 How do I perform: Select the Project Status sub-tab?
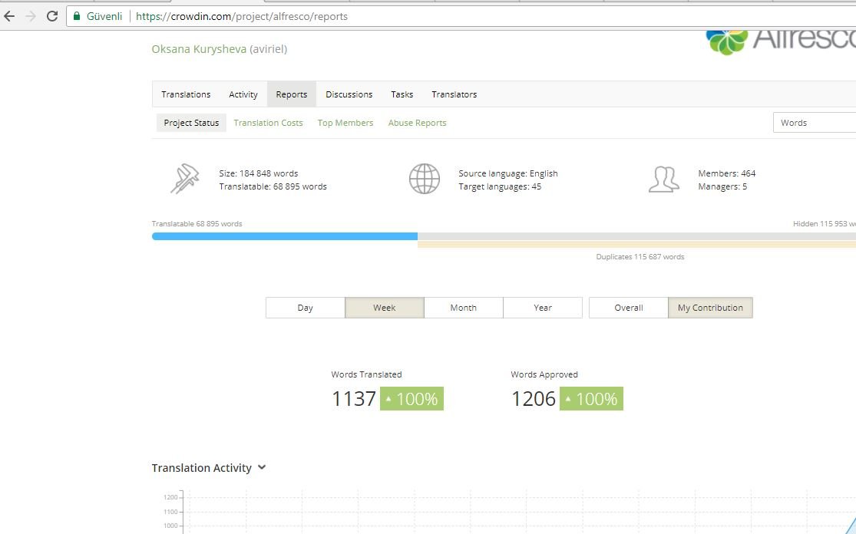tap(191, 123)
